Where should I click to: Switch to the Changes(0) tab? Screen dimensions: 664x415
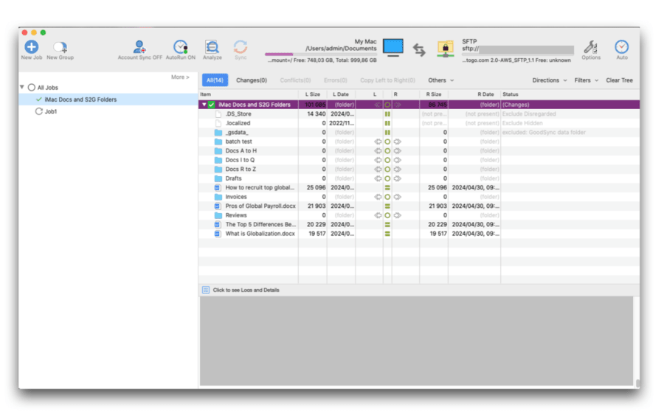(x=251, y=80)
